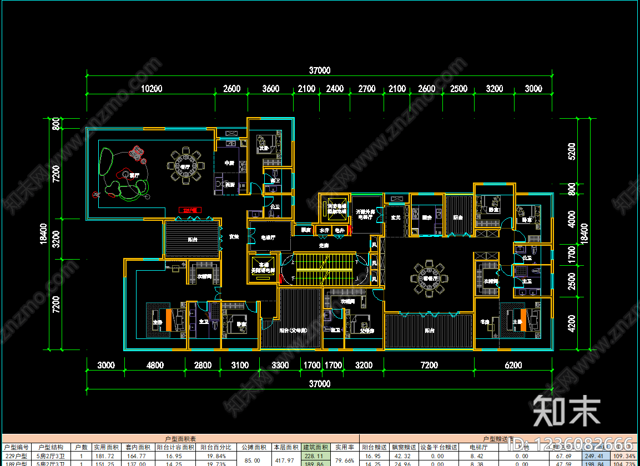Select the 户型结构 column header
The image size is (640, 466).
51,447
